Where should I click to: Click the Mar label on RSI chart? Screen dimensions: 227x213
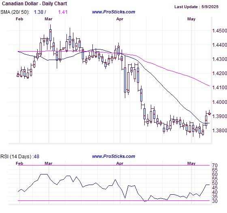49,164
